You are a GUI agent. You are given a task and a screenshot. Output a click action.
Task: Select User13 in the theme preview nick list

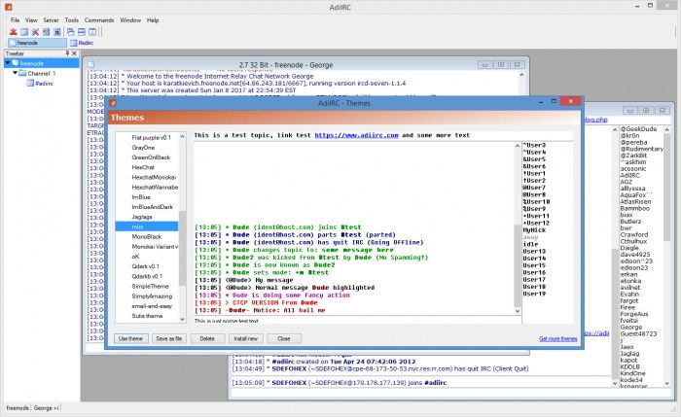tap(534, 251)
